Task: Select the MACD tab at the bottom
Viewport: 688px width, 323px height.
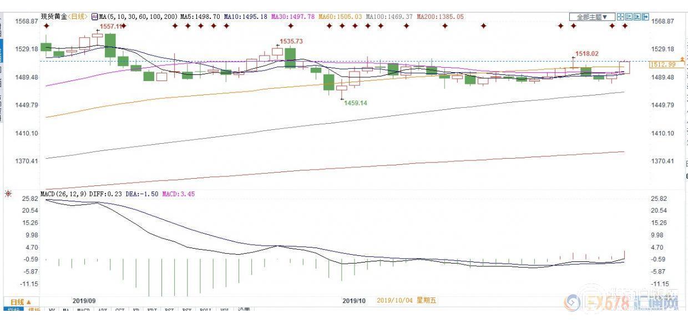Action: click(83, 310)
